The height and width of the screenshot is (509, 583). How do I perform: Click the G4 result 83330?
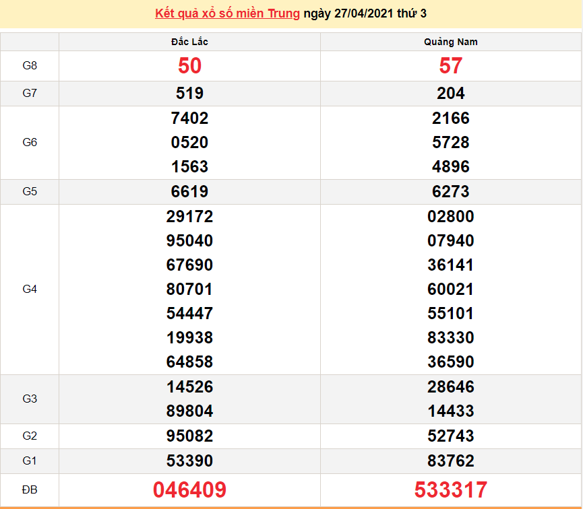[451, 338]
